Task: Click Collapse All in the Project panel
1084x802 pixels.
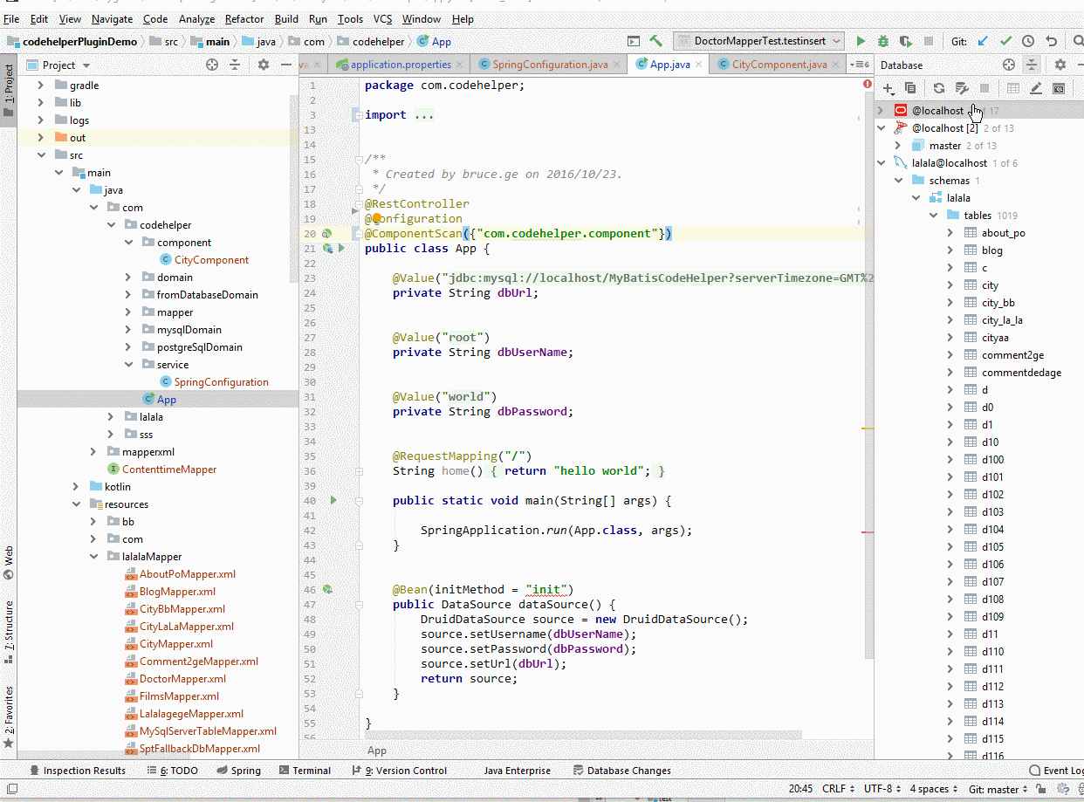Action: click(235, 65)
